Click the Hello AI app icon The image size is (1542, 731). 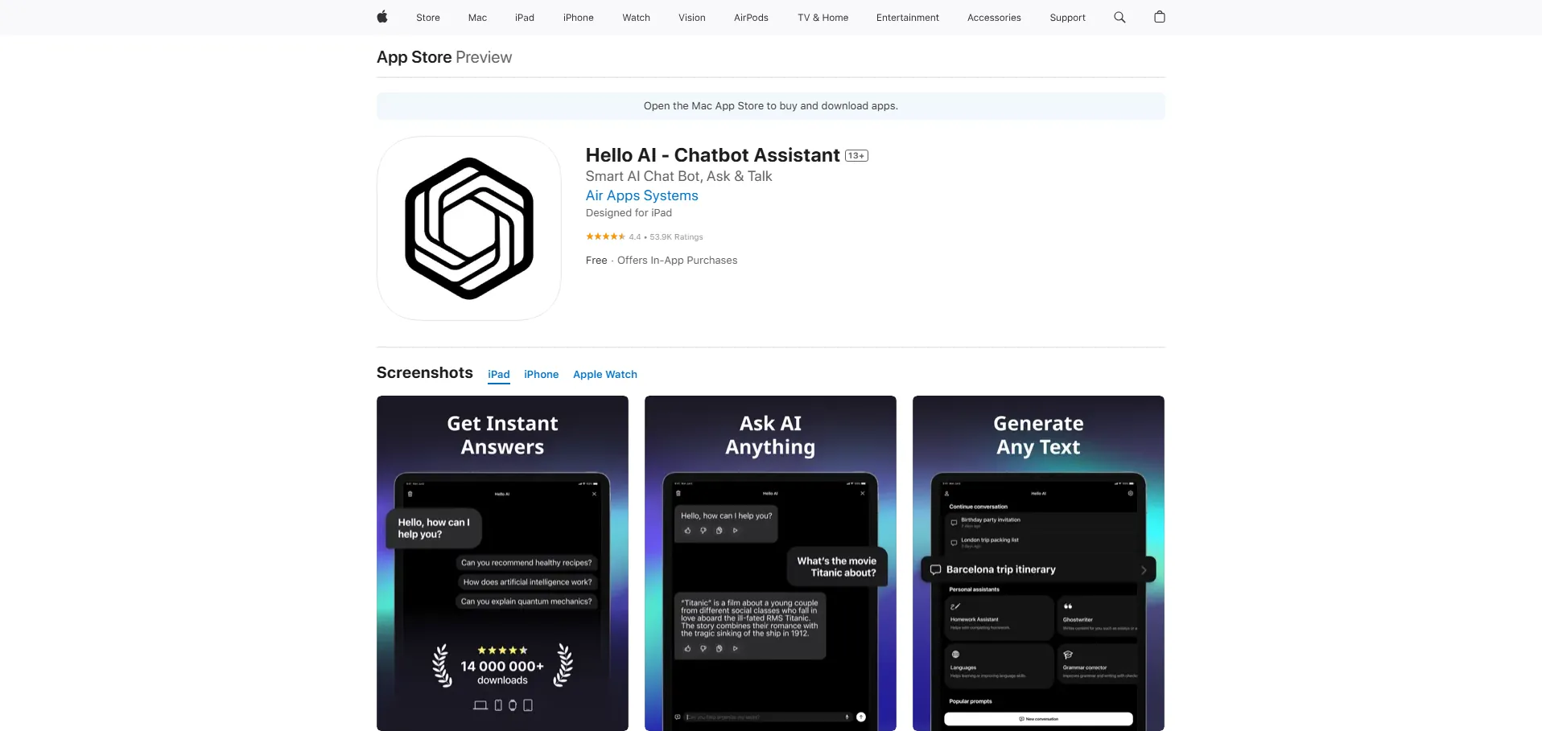469,228
